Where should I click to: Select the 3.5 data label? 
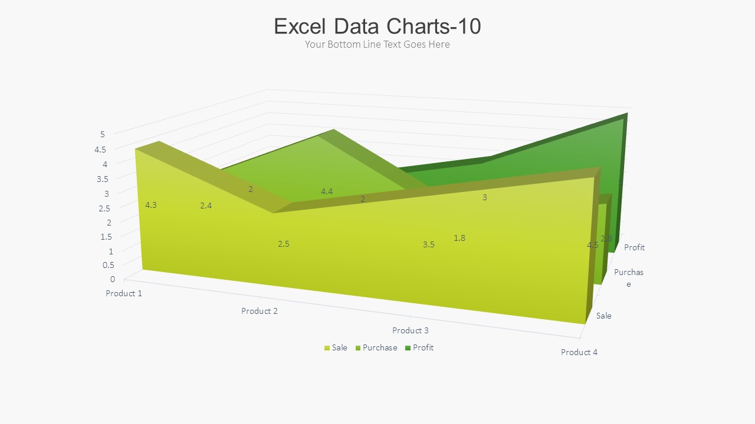(429, 244)
